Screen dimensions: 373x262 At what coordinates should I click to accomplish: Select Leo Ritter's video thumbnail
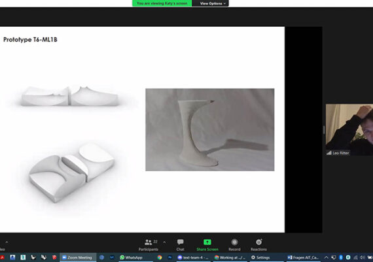(x=349, y=130)
